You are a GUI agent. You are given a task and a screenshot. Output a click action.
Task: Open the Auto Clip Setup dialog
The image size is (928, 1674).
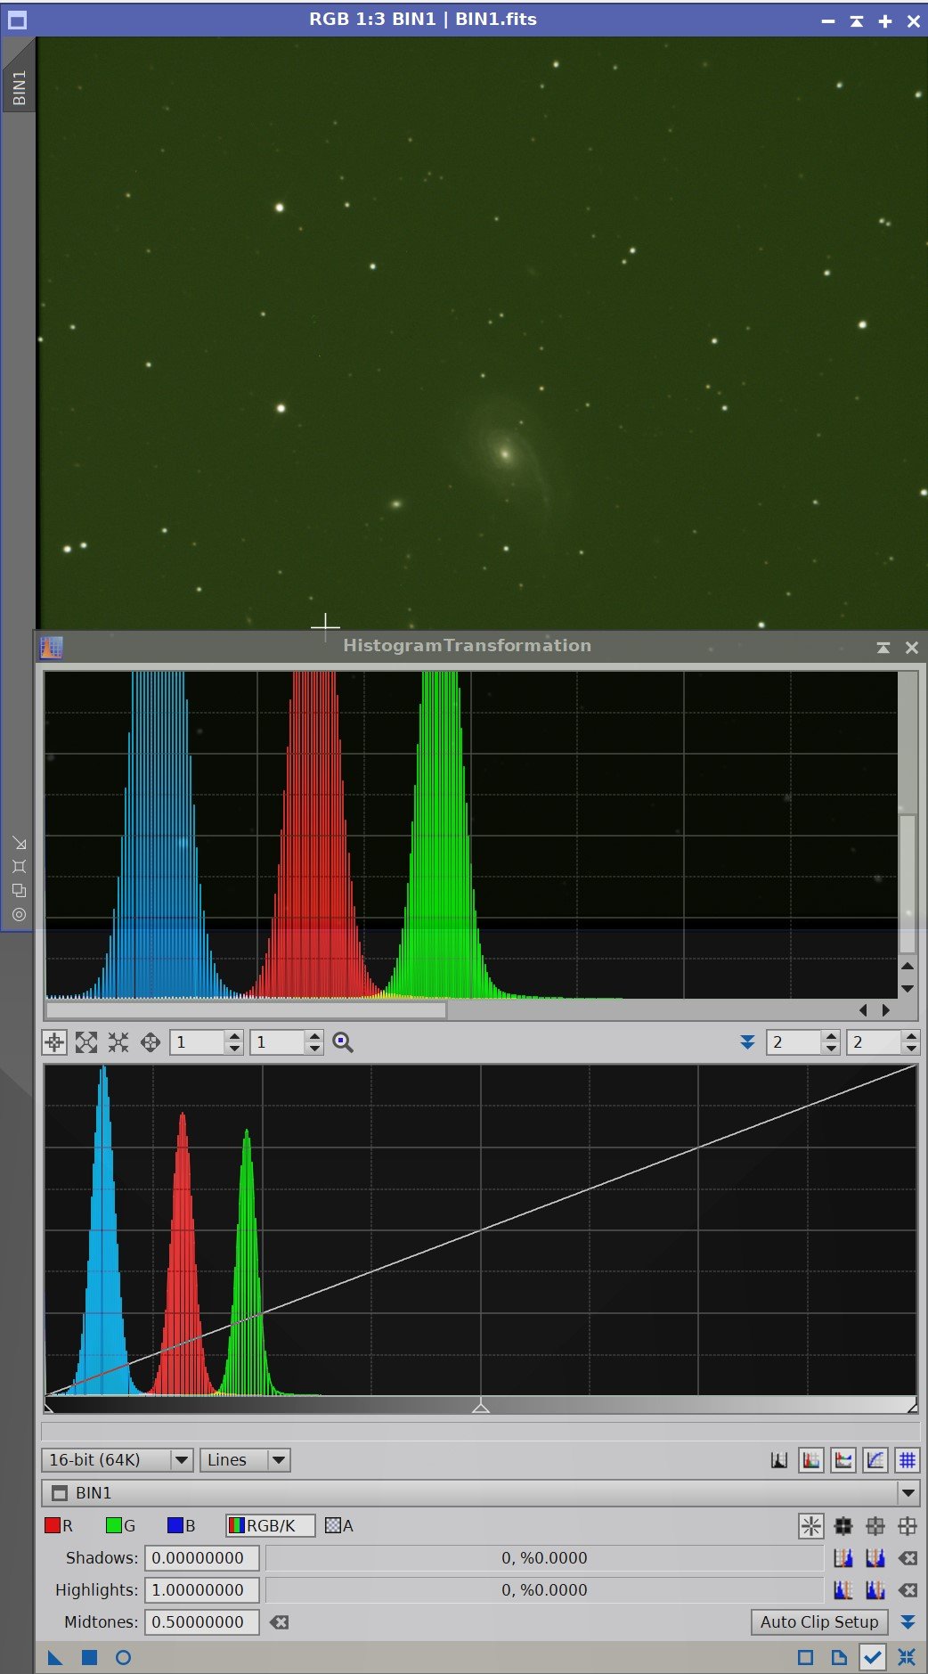pyautogui.click(x=819, y=1622)
